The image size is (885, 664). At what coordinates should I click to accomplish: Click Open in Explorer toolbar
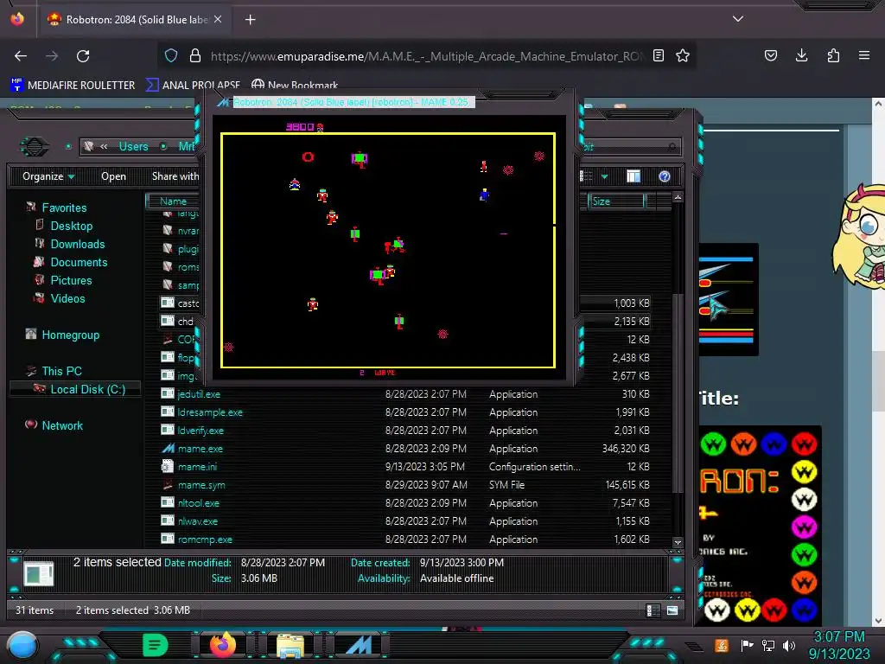[x=113, y=176]
